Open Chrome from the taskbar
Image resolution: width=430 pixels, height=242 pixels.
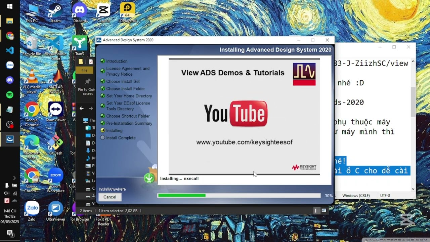point(10,36)
